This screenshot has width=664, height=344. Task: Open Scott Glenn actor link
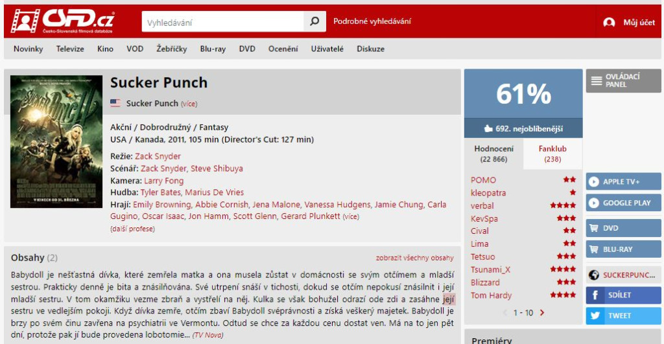[255, 216]
